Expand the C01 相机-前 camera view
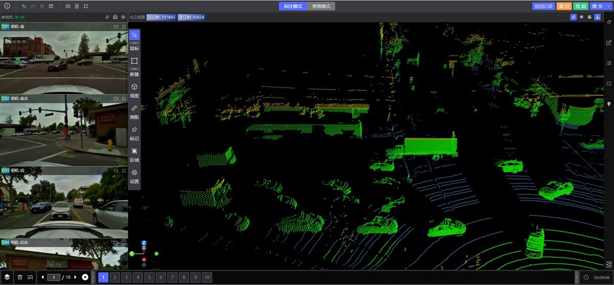 123,26
